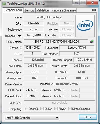Click the Computing label
The image size is (100, 124).
pyautogui.click(x=15, y=109)
